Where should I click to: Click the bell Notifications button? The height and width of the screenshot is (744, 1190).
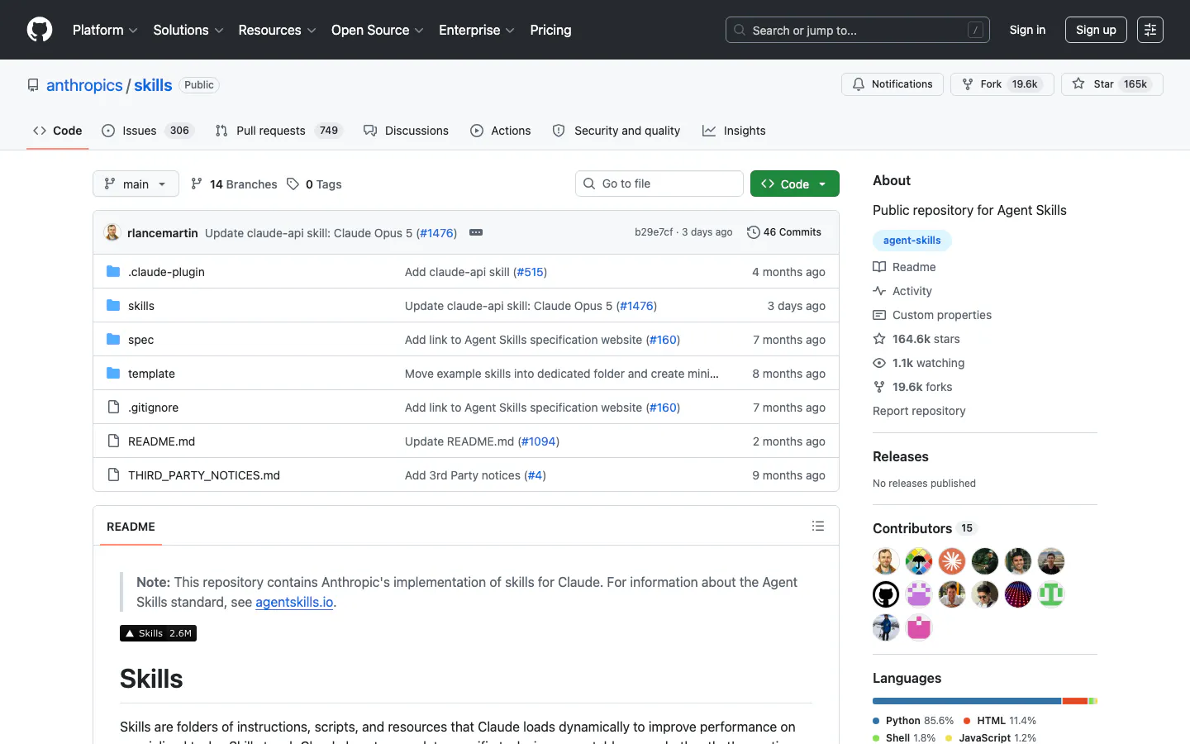pyautogui.click(x=892, y=84)
